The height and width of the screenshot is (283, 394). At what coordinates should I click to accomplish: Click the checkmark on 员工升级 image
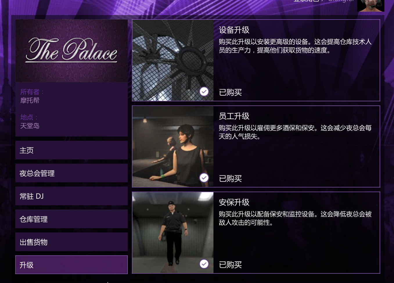[204, 178]
